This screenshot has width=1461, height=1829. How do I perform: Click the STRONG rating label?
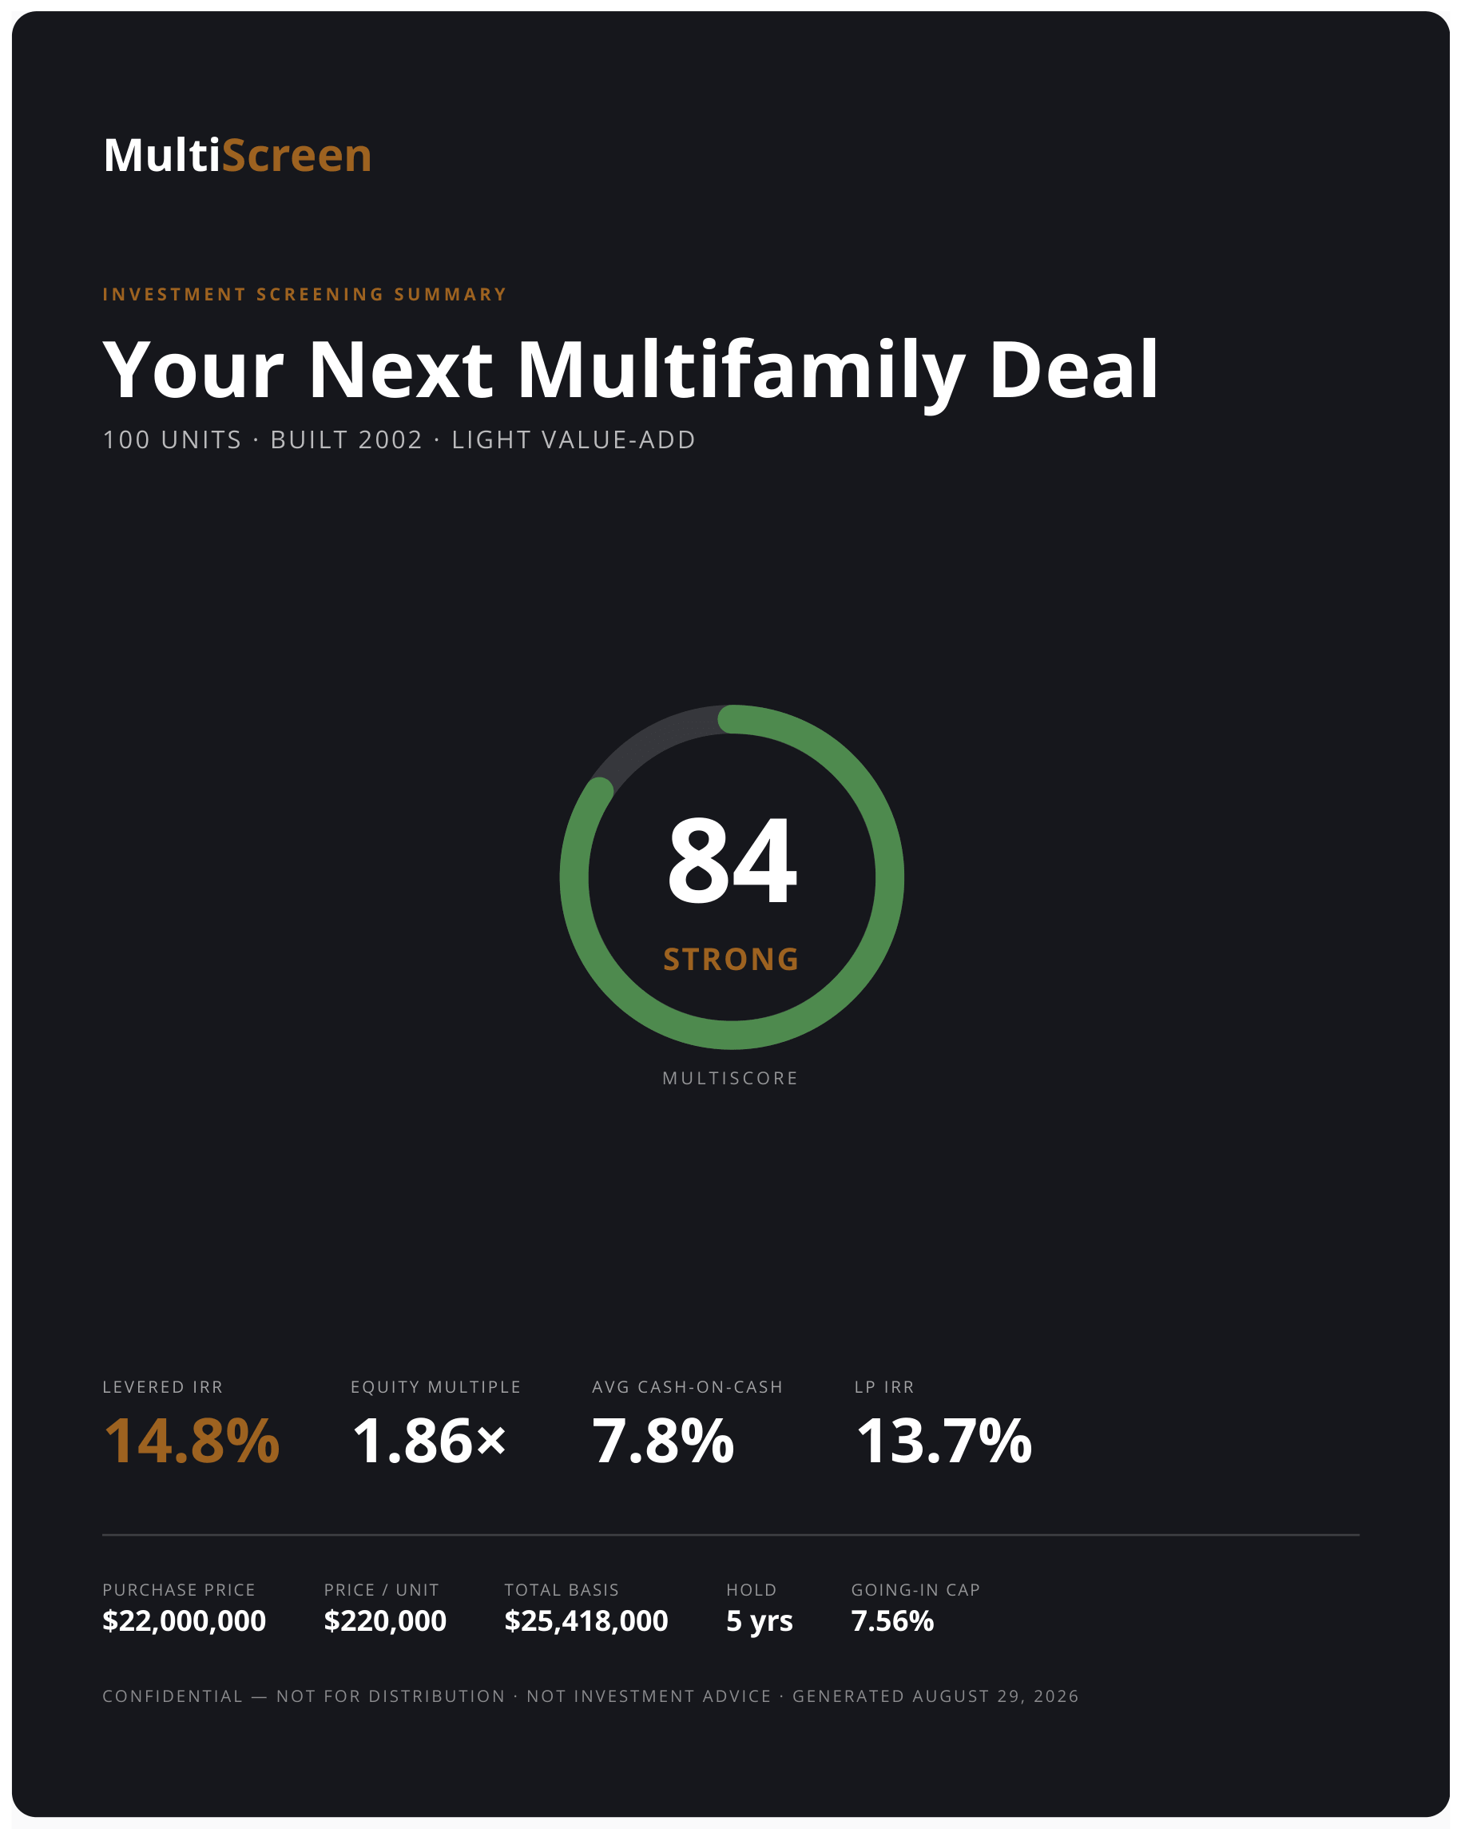731,960
